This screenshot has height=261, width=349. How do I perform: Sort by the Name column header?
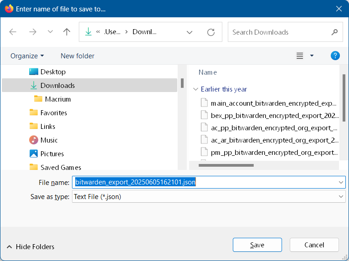pos(207,72)
